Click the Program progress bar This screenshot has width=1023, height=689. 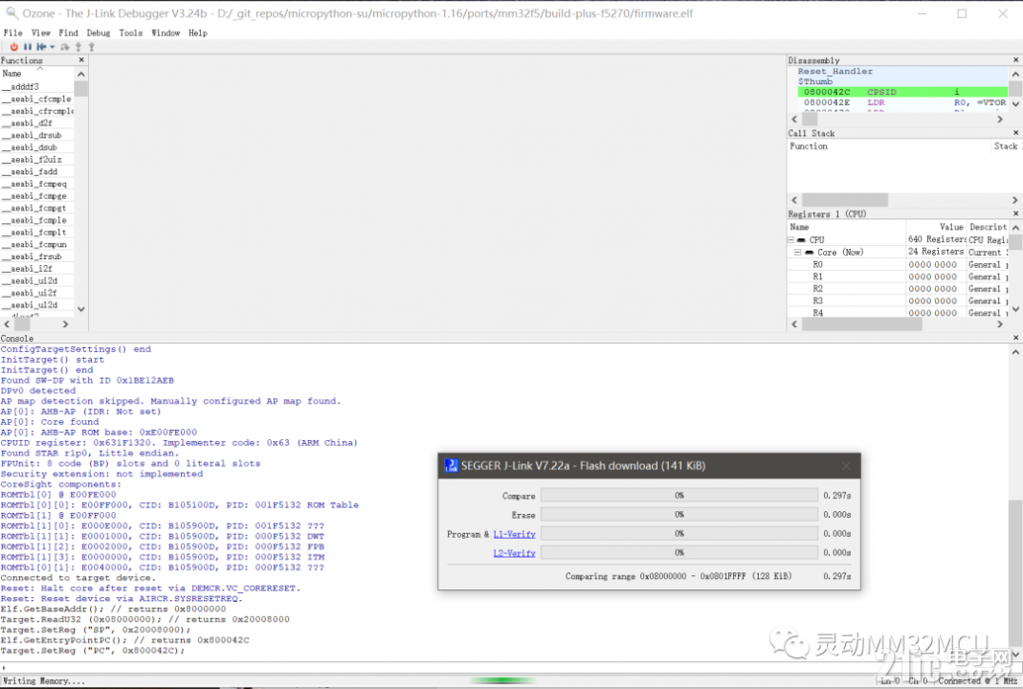pyautogui.click(x=679, y=533)
